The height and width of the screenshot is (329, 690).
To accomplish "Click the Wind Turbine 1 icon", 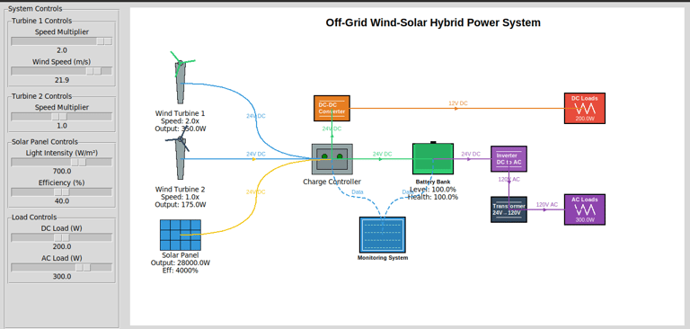I will coord(181,77).
